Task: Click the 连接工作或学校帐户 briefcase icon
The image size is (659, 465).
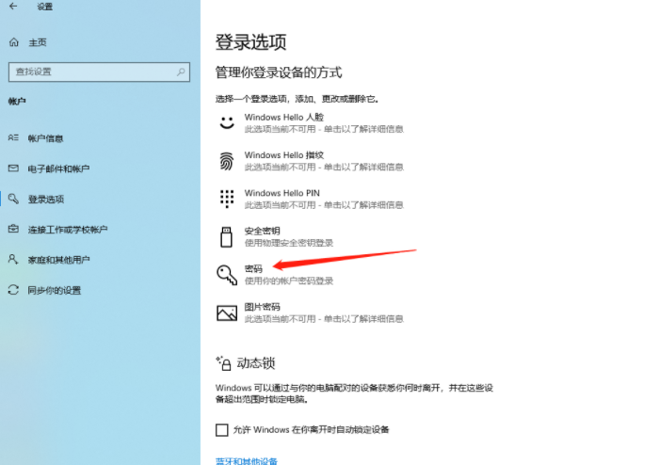Action: click(13, 229)
